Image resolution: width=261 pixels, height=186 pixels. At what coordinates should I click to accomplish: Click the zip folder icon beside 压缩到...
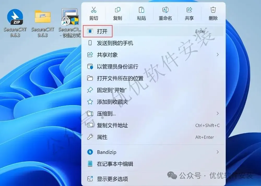(x=90, y=113)
